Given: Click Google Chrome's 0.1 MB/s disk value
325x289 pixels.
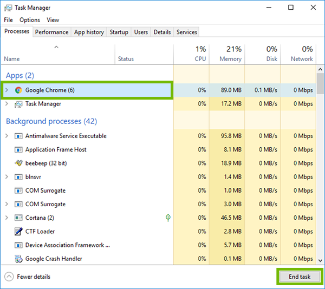Looking at the screenshot, I should [x=266, y=90].
